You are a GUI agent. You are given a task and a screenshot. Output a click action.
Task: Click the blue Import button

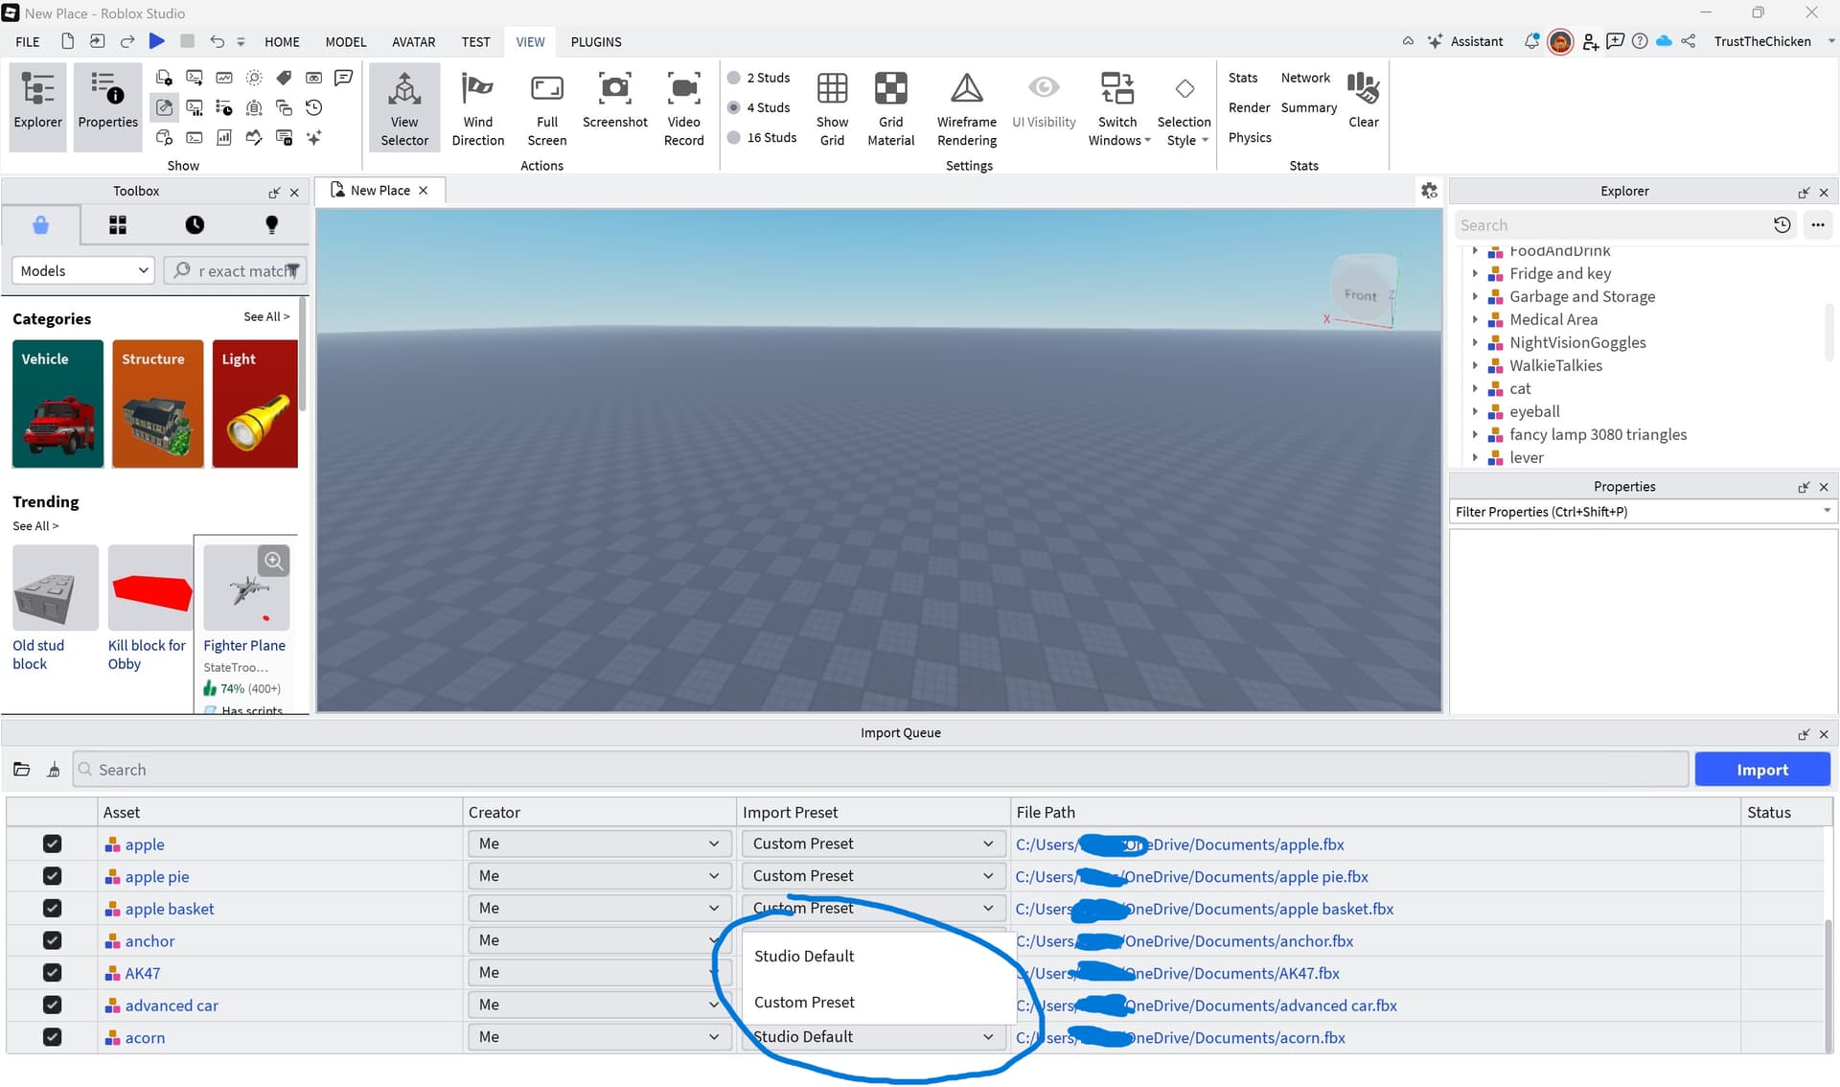pos(1761,770)
